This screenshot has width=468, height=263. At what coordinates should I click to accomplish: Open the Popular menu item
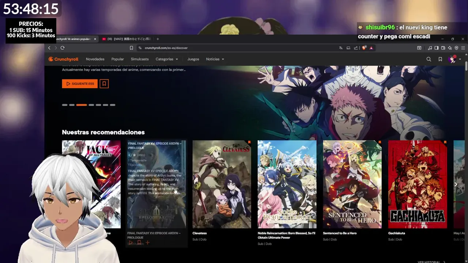coord(117,59)
